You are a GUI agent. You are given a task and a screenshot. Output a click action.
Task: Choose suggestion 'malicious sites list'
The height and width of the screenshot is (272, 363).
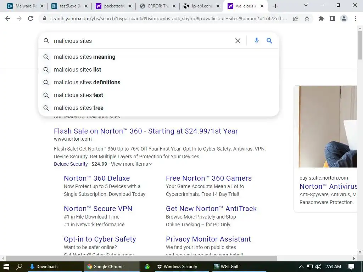click(159, 70)
